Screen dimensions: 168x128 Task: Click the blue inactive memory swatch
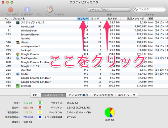pos(40,117)
